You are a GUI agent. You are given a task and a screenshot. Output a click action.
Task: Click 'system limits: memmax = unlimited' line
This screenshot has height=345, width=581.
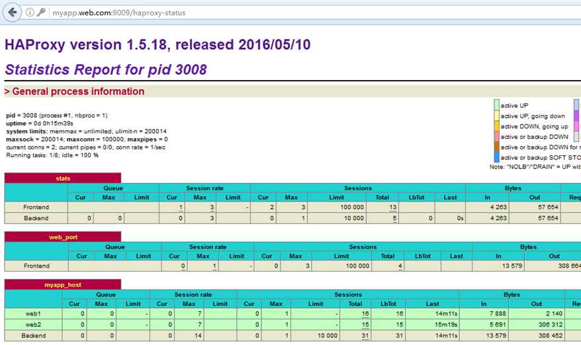[86, 131]
